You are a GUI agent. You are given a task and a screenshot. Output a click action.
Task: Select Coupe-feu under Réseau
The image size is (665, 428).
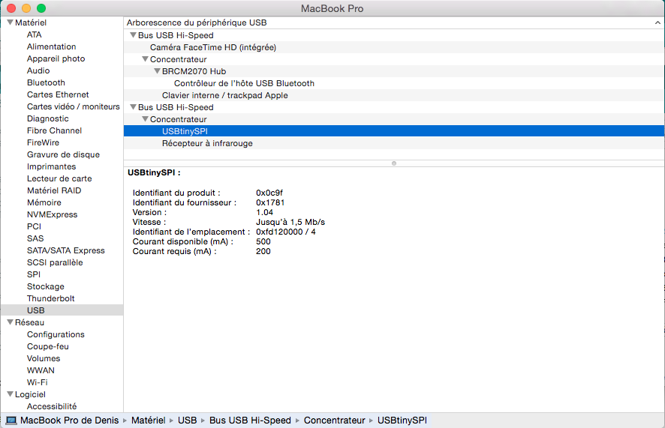[x=47, y=346]
